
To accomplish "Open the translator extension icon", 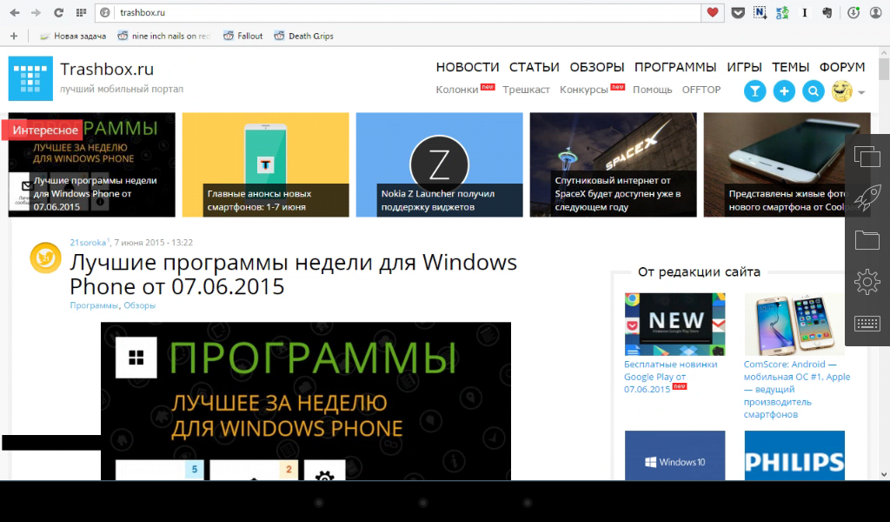I will point(782,12).
